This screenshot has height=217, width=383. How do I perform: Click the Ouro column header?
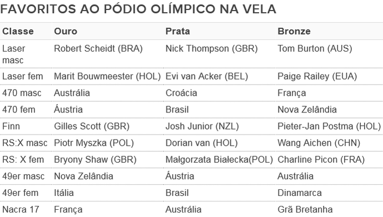(x=65, y=31)
